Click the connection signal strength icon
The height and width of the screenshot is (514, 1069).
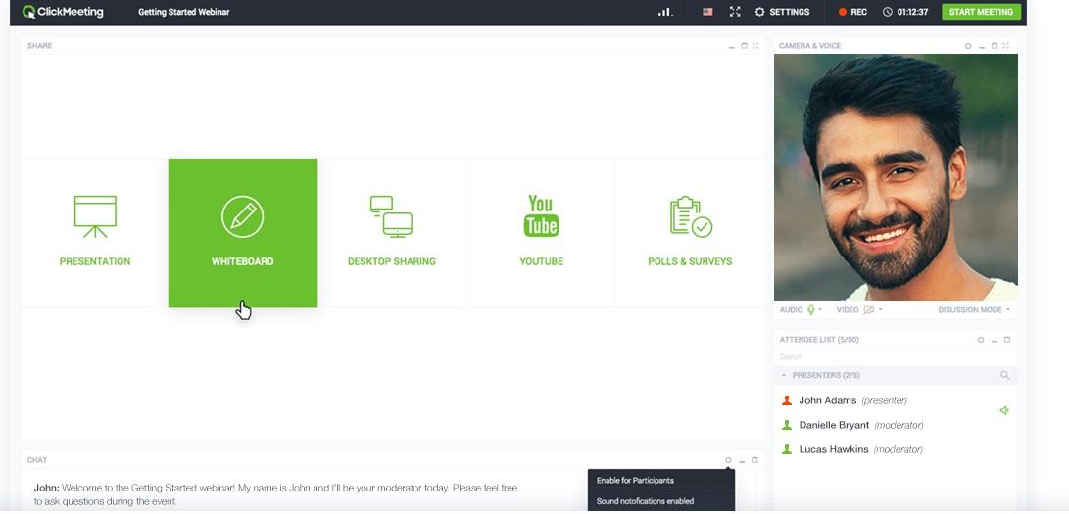665,12
